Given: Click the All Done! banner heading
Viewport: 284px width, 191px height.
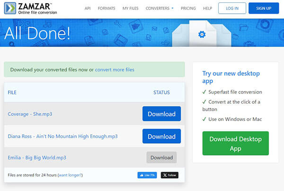Looking at the screenshot, I should click(37, 33).
